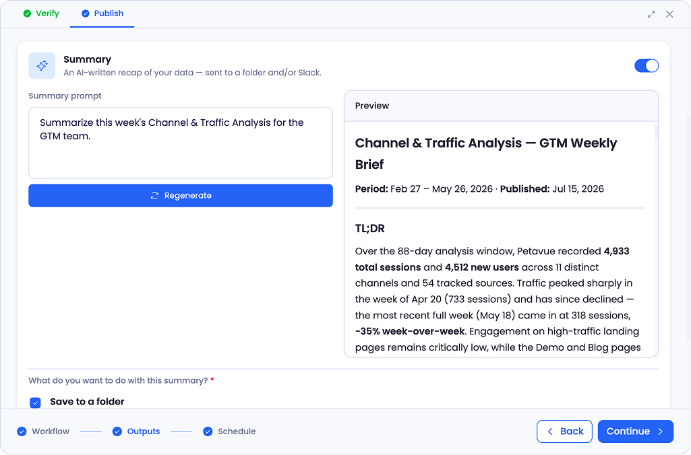Click the Channel & Traffic Analysis heading
691x455 pixels.
click(x=486, y=153)
